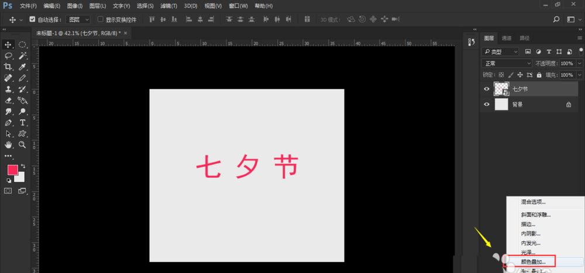Choose 混合选项... from the context menu
This screenshot has height=273, width=585.
click(x=533, y=202)
